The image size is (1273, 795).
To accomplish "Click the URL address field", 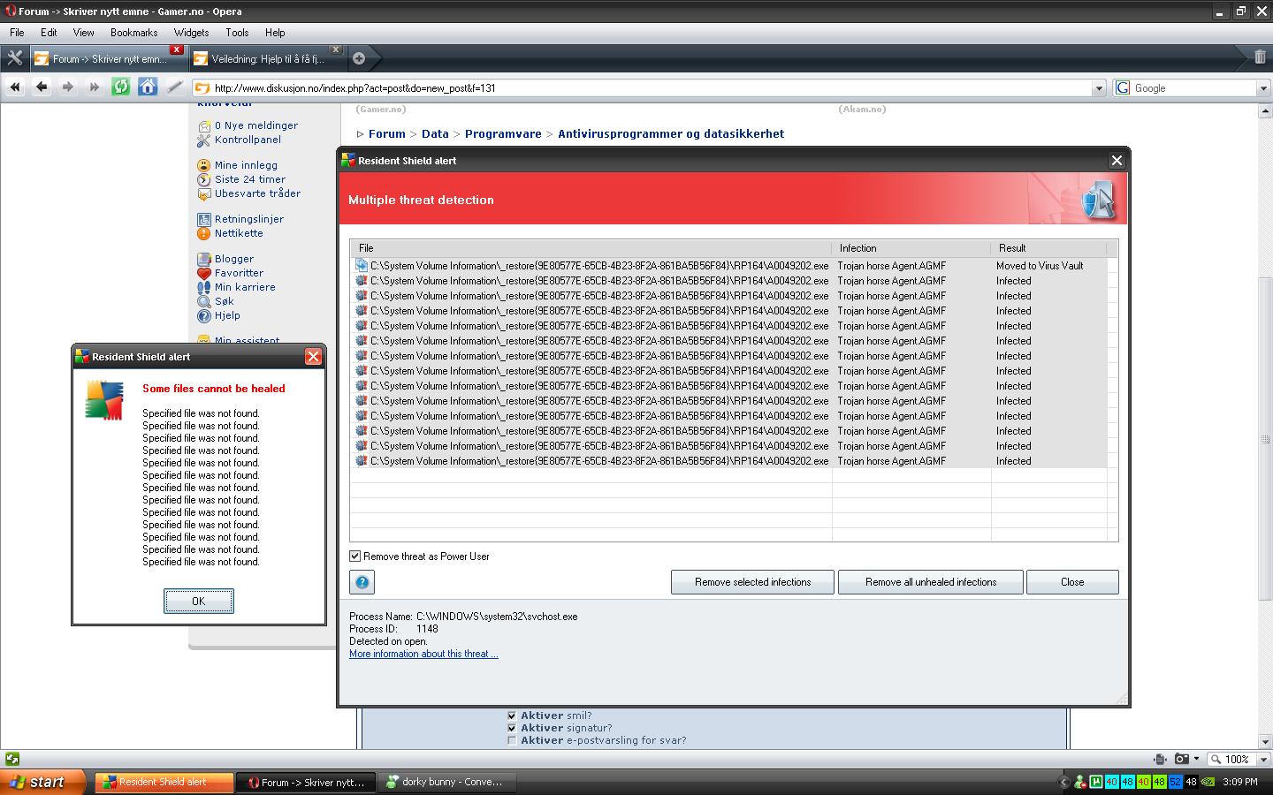I will point(650,88).
